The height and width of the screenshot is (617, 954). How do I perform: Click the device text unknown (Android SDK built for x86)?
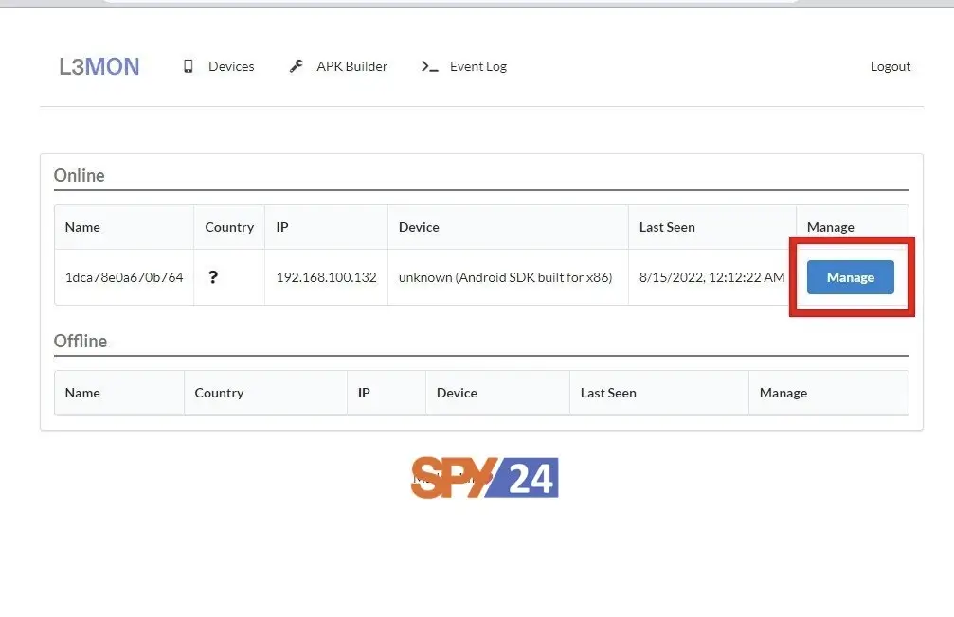tap(505, 277)
